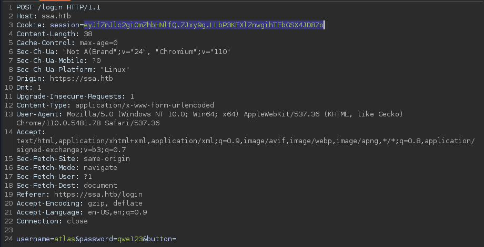Click the Referer https://ssa.htb/login value
The height and width of the screenshot is (247, 484).
pos(98,195)
